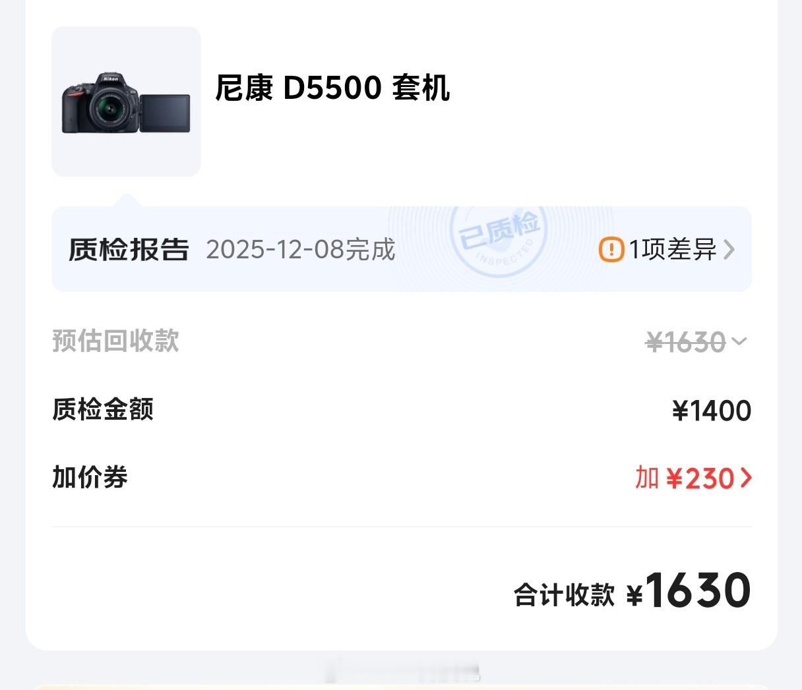Click the struck-through ¥1630 estimate amount

point(686,342)
